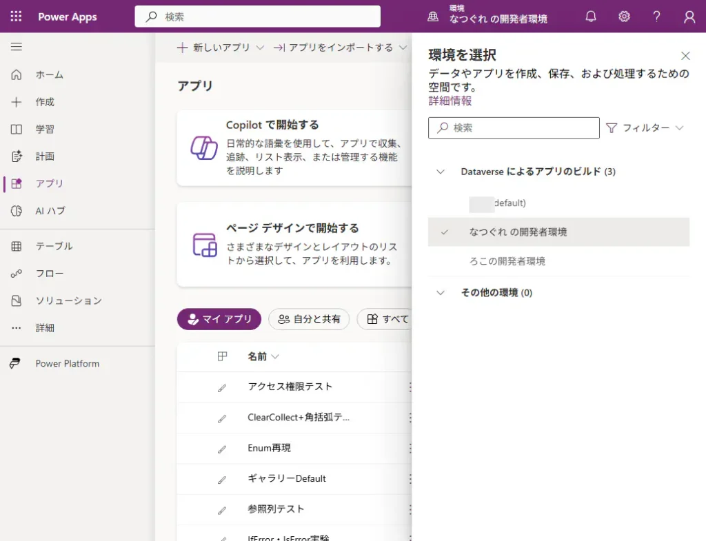Click the Power Apps title
The image size is (706, 541).
pyautogui.click(x=68, y=17)
